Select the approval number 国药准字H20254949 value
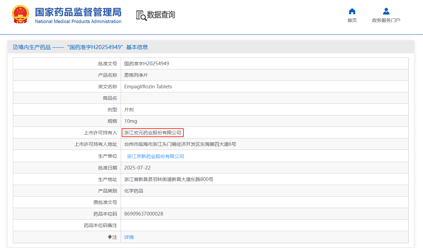Viewport: 423px width, 248px height. pos(147,64)
